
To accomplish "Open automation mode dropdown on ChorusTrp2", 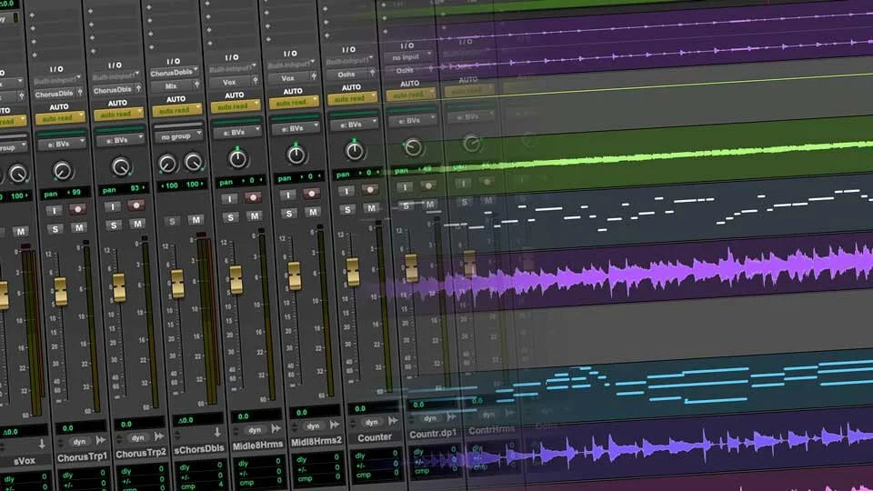I will click(118, 115).
